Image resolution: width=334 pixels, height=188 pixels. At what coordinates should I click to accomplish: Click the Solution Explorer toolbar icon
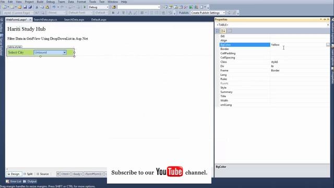(165, 7)
